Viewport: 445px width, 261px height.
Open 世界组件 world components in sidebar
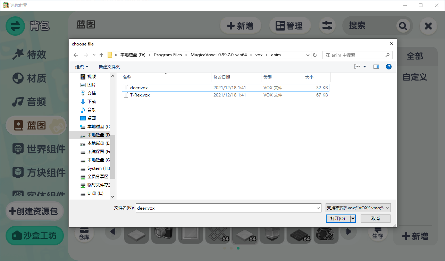[x=39, y=149]
